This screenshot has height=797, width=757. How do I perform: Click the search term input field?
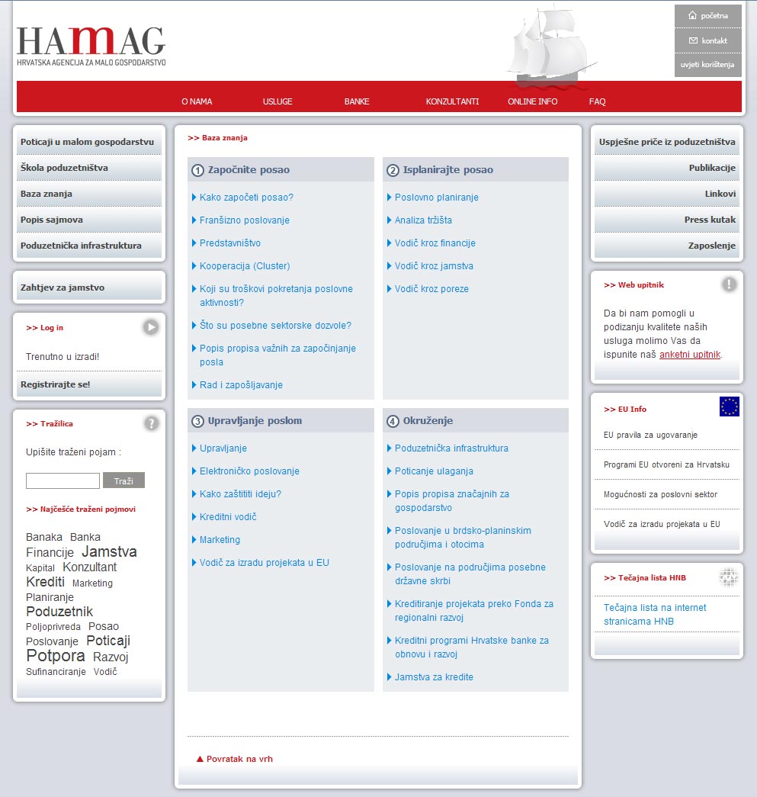(x=63, y=481)
